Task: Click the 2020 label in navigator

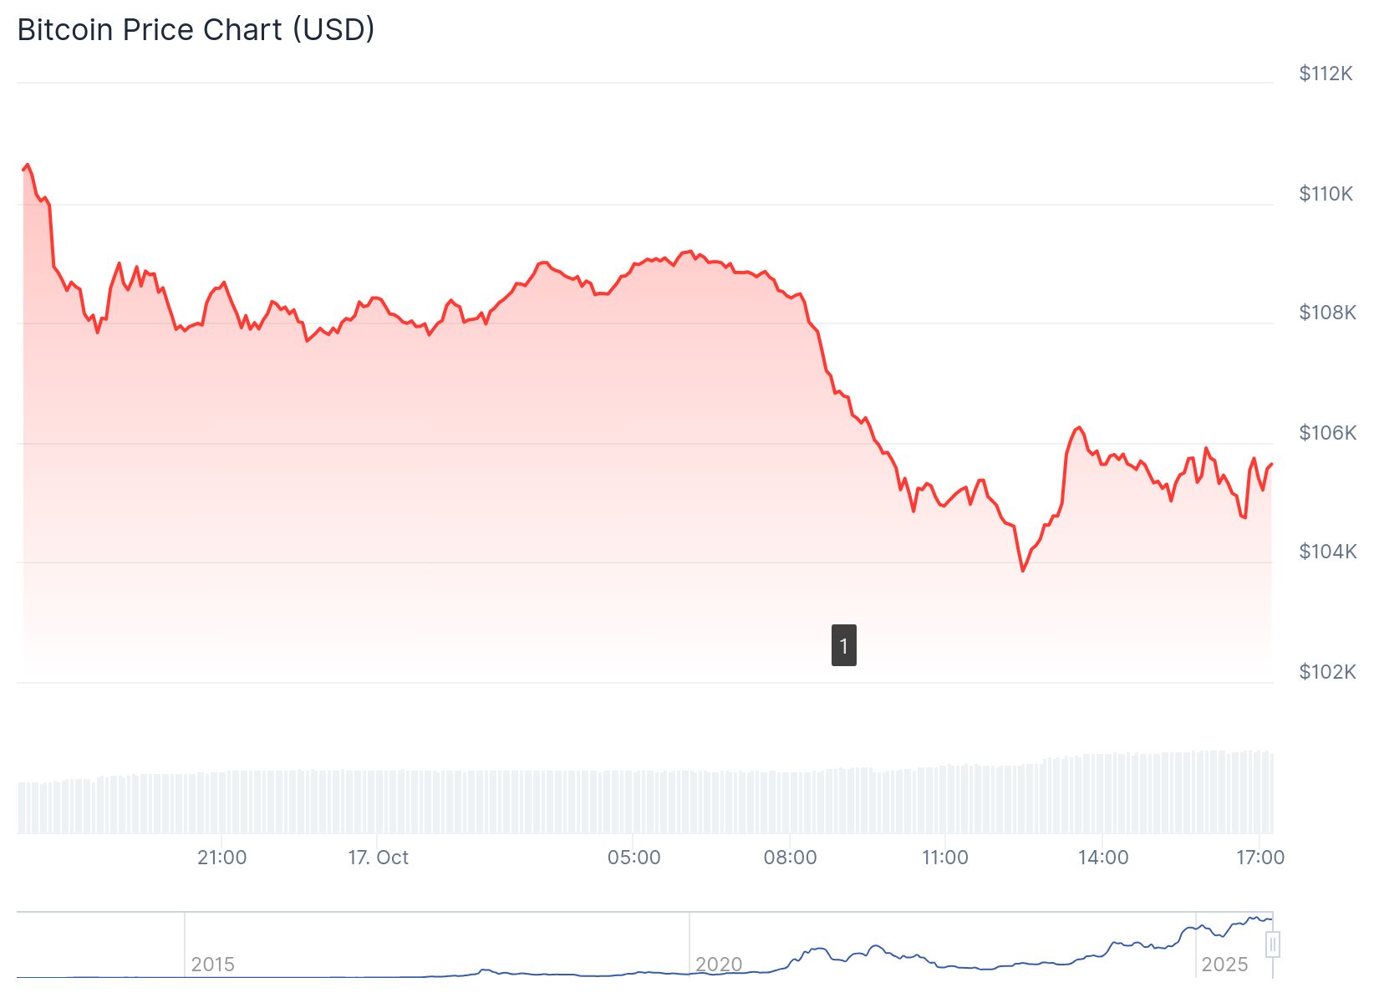Action: coord(719,965)
